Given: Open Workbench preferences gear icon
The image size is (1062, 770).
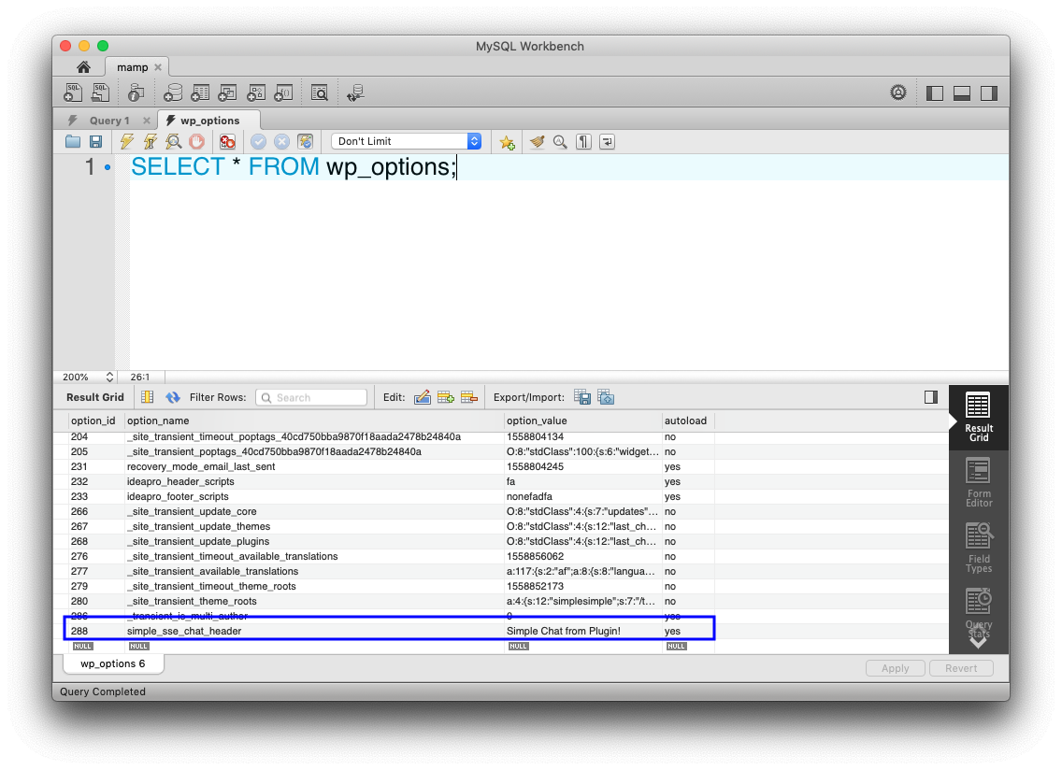Looking at the screenshot, I should coord(898,93).
